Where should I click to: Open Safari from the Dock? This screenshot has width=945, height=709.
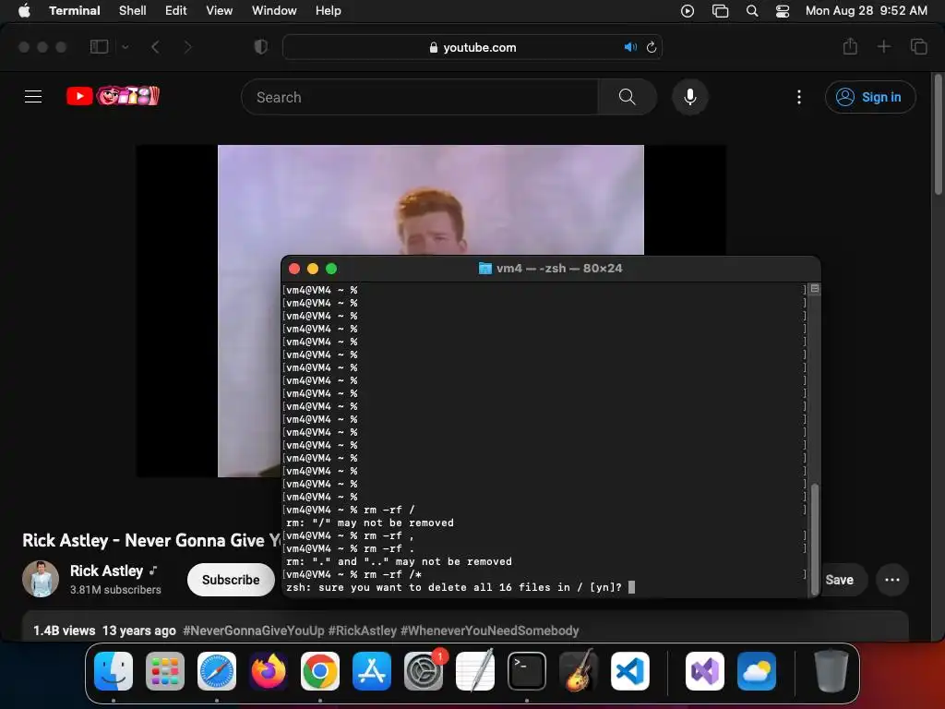217,671
